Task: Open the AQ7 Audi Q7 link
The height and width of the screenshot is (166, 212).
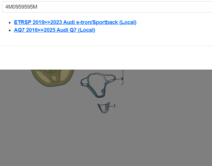Action: coord(54,30)
